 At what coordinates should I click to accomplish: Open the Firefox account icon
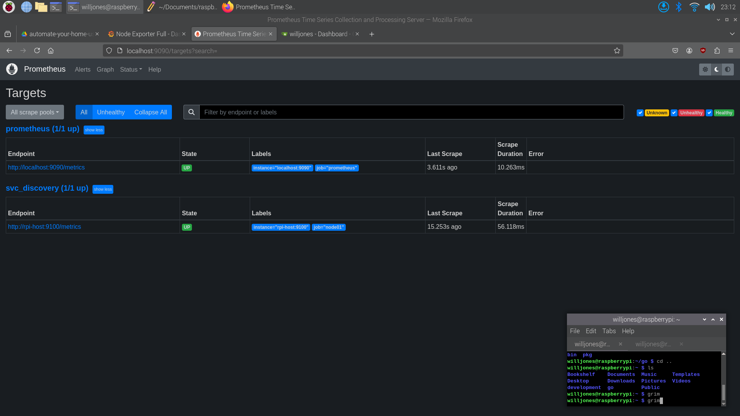pyautogui.click(x=689, y=50)
